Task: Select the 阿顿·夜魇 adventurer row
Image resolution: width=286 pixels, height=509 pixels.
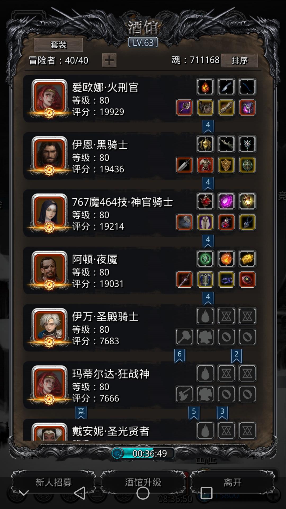Action: [140, 270]
